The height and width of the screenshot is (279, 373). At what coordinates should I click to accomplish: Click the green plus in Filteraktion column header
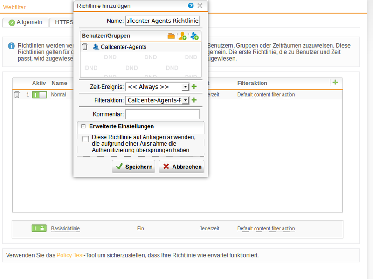tap(335, 83)
